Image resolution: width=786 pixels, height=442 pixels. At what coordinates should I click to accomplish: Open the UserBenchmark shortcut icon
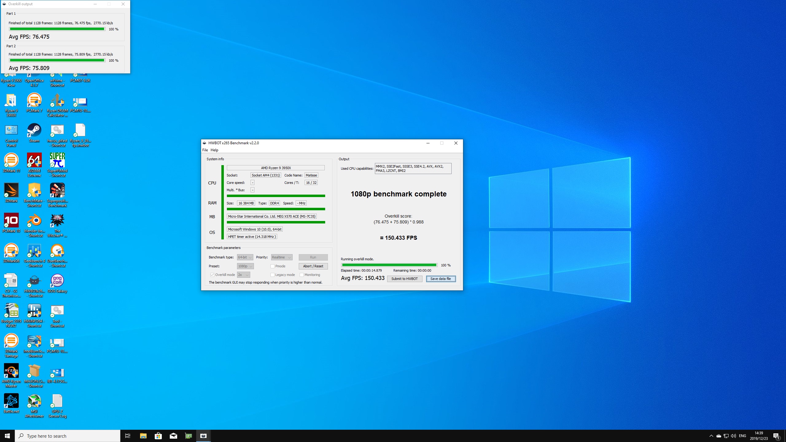coord(57,256)
